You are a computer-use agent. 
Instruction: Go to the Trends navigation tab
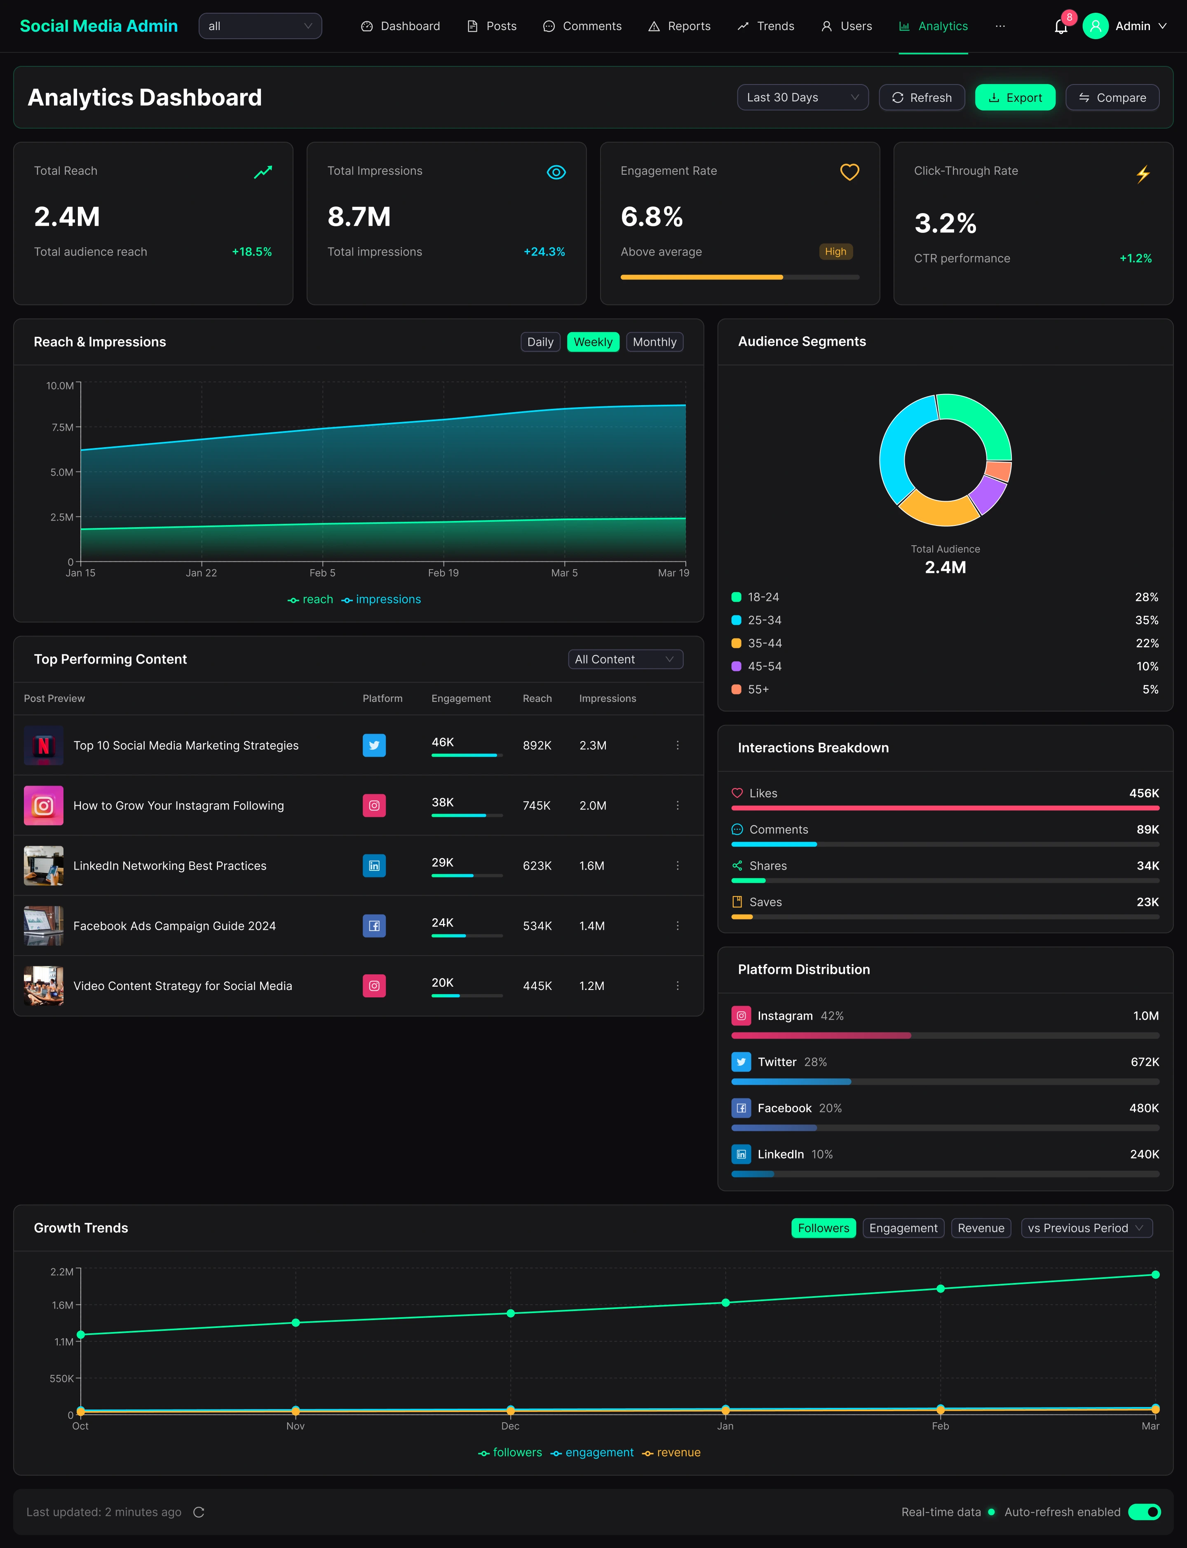point(766,26)
